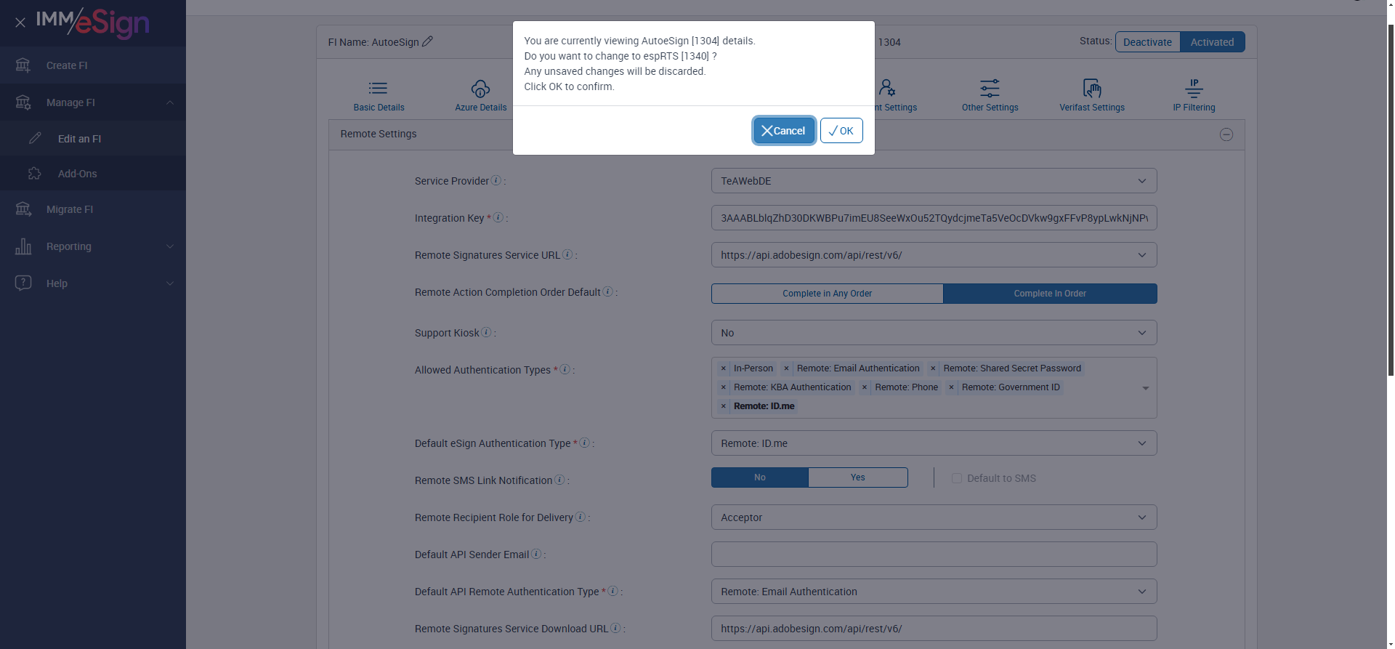Choose Yes for Remote SMS Link Notification

pyautogui.click(x=857, y=477)
